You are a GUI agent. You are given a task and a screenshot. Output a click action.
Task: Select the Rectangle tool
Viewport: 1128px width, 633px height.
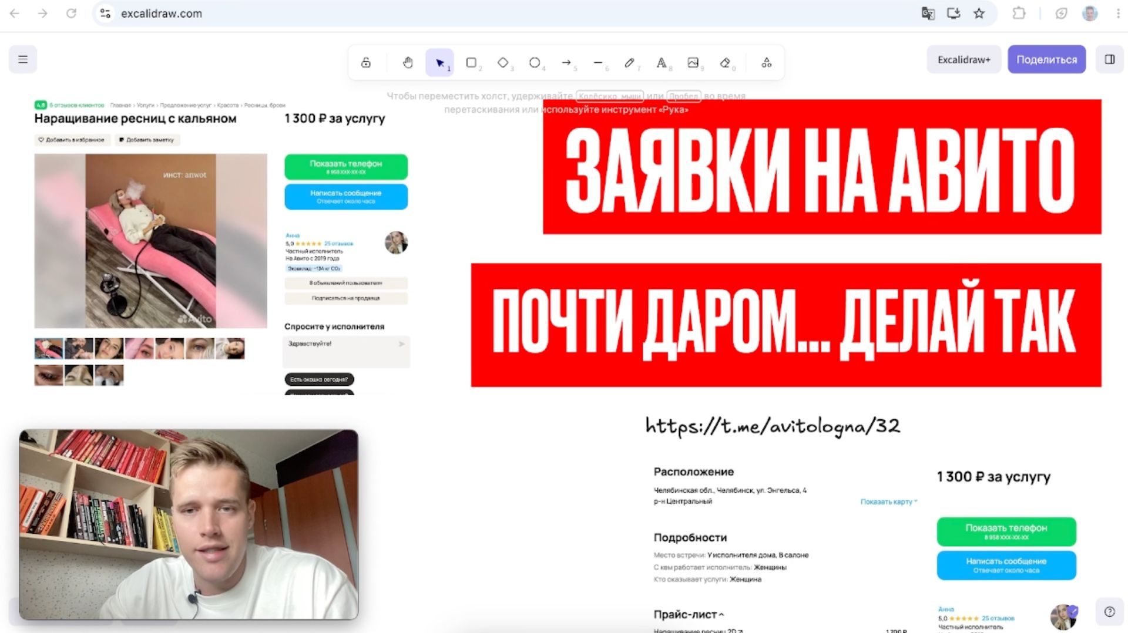471,62
